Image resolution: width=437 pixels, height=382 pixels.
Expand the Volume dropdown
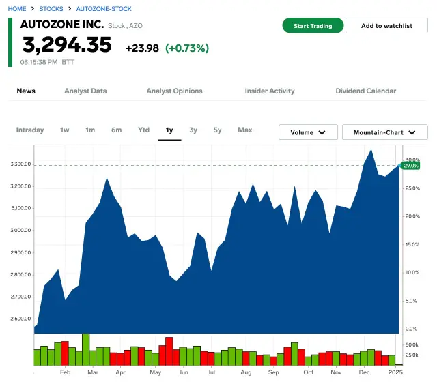(308, 132)
